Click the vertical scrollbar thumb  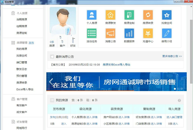click(191, 51)
